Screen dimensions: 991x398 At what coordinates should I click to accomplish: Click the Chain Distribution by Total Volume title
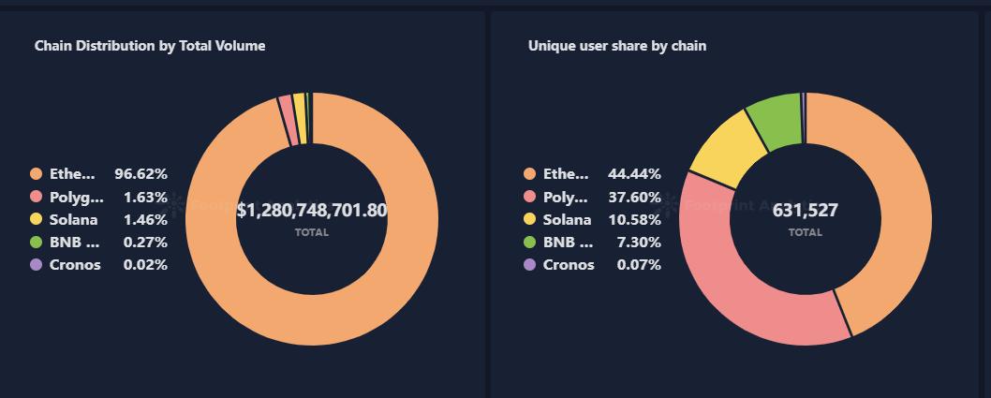150,46
